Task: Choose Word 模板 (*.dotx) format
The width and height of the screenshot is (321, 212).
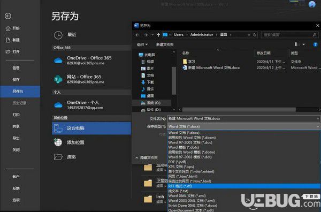Action: pos(184,147)
